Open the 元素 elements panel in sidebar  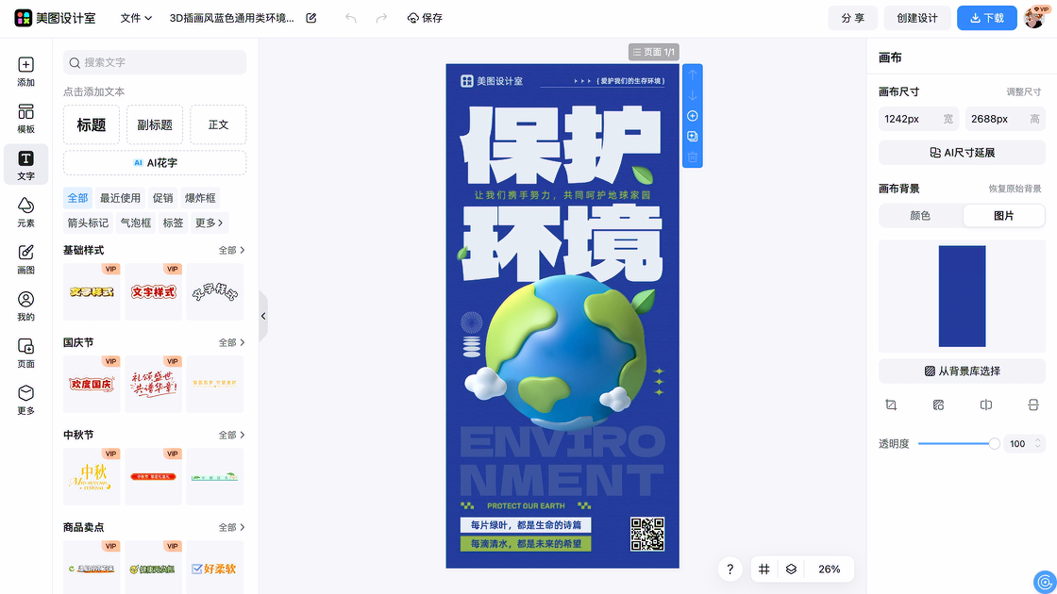tap(25, 212)
